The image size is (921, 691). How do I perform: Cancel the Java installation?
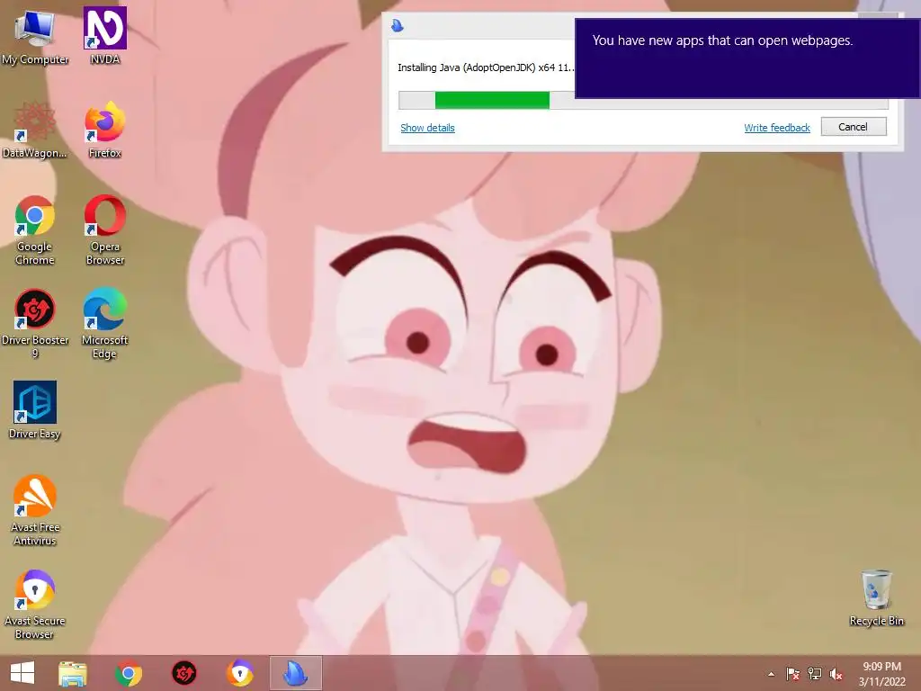click(854, 127)
